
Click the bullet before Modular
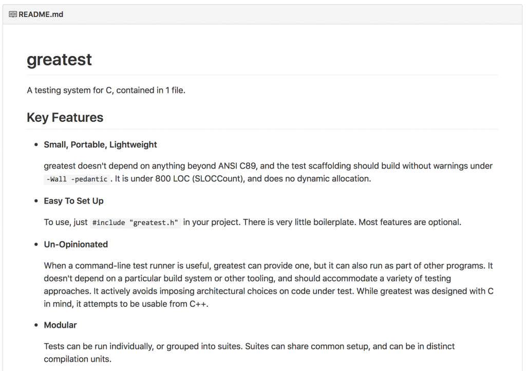tap(36, 325)
